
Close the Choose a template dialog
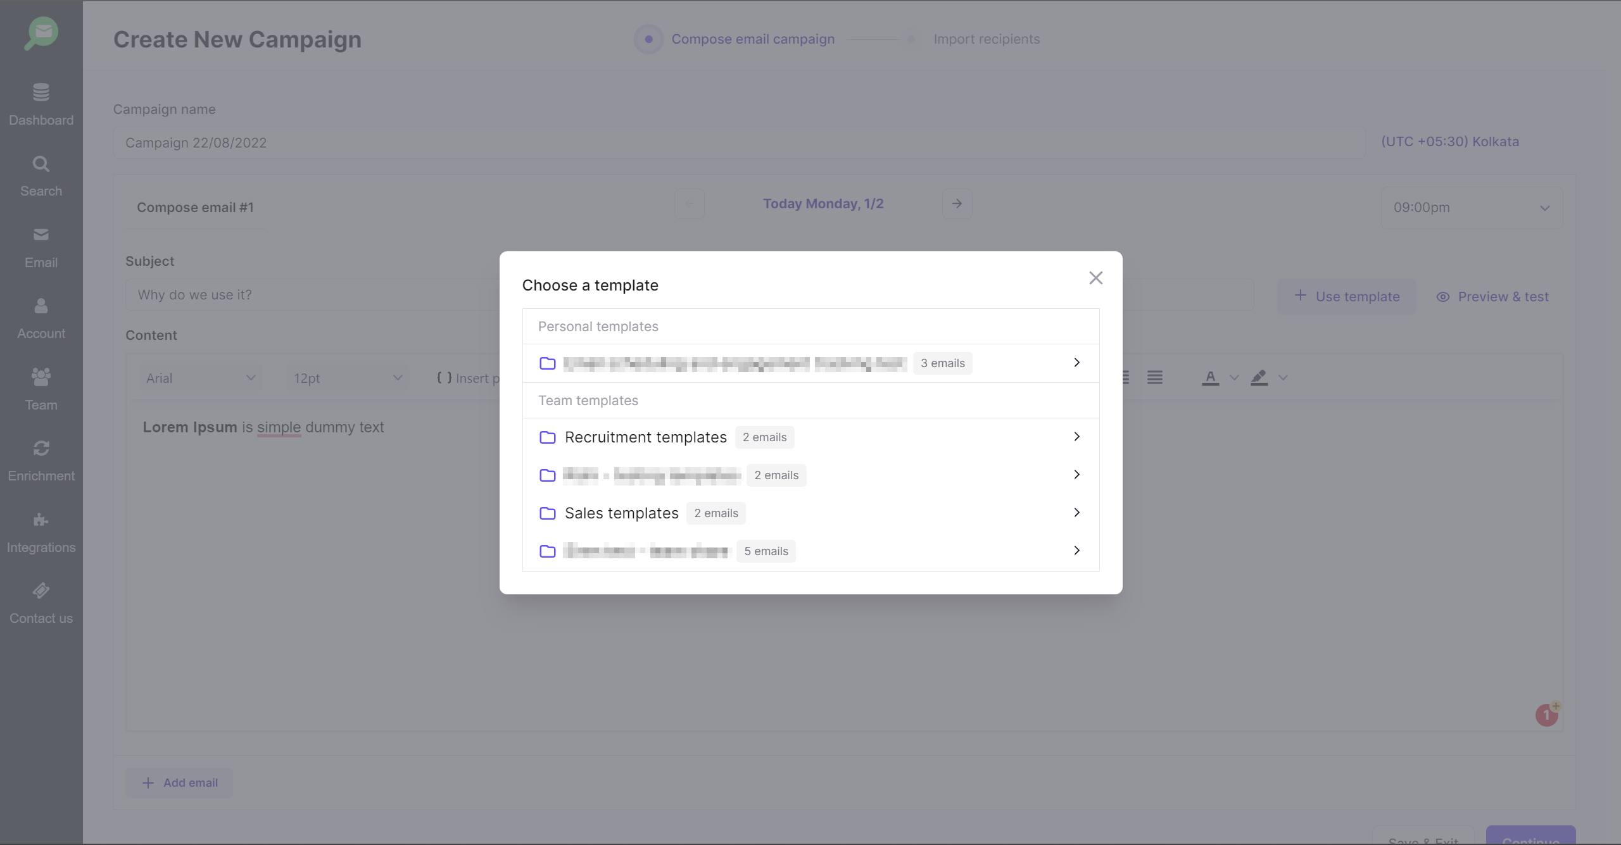1095,278
